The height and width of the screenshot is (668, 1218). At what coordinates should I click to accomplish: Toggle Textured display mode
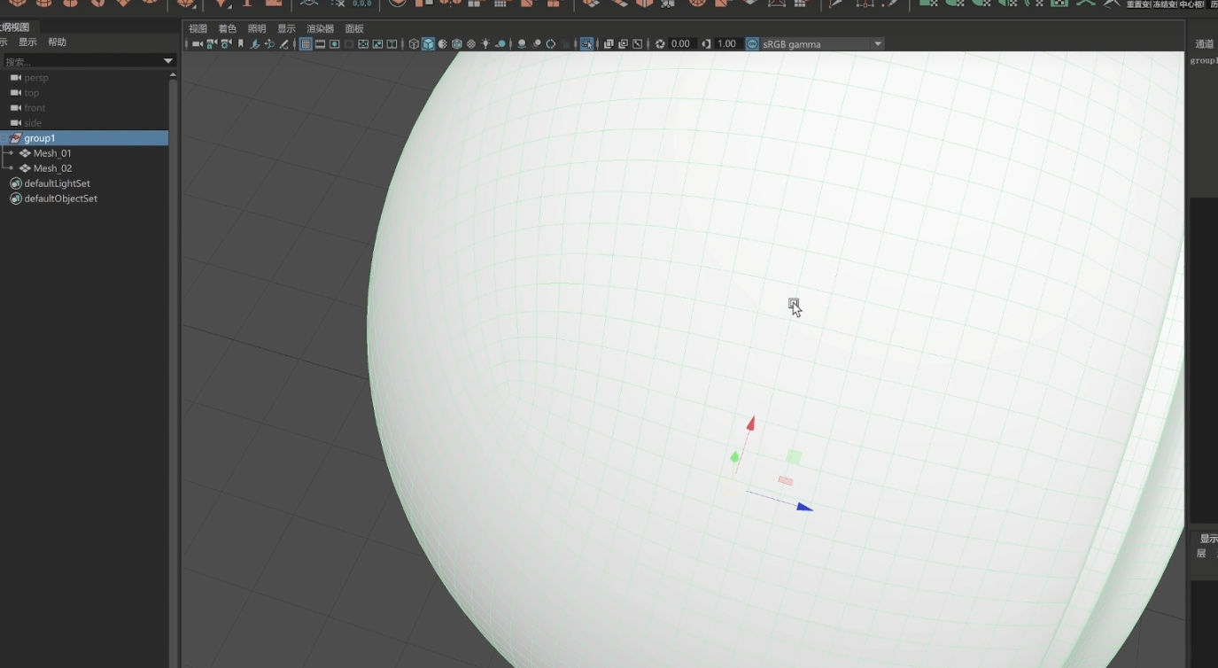(x=470, y=43)
